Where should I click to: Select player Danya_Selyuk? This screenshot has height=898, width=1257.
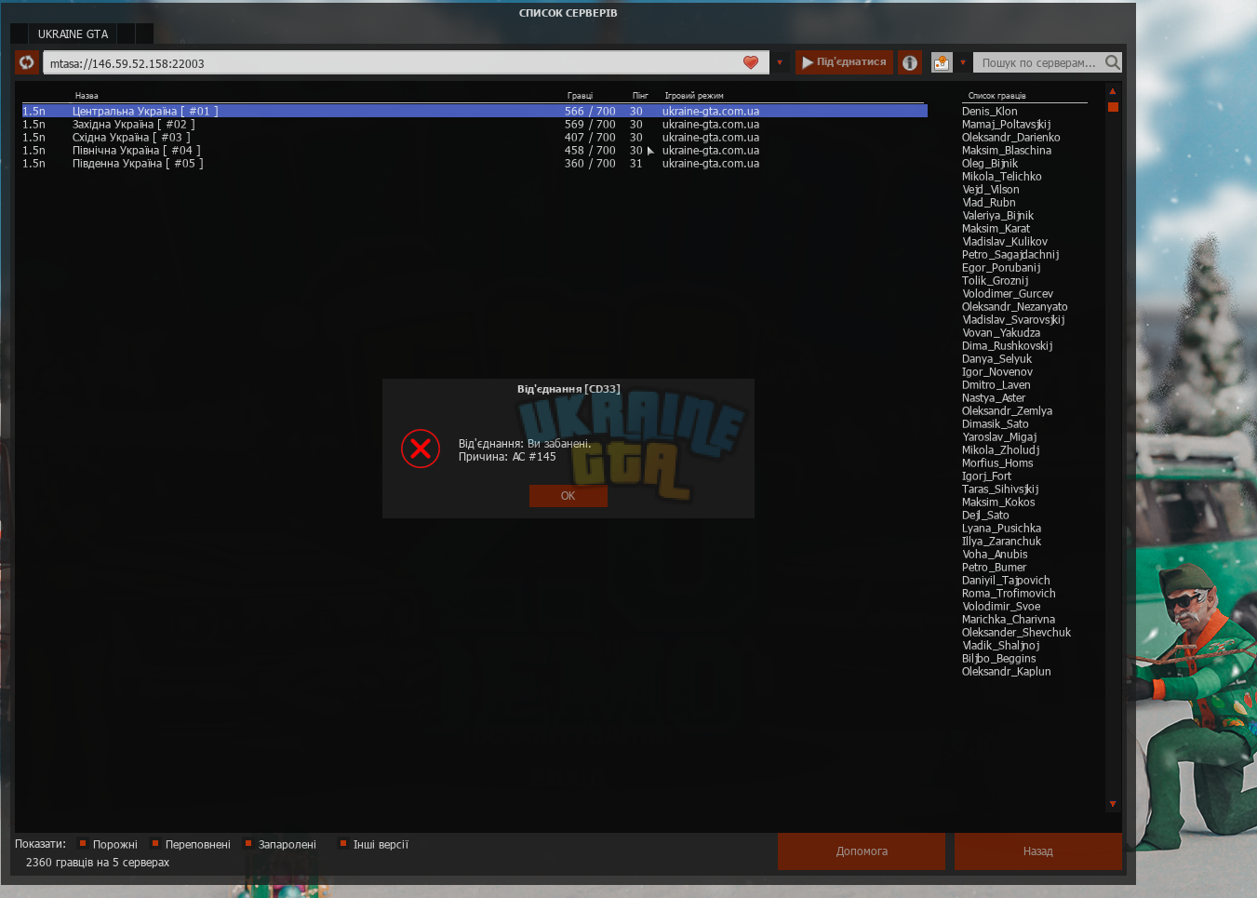pos(996,358)
